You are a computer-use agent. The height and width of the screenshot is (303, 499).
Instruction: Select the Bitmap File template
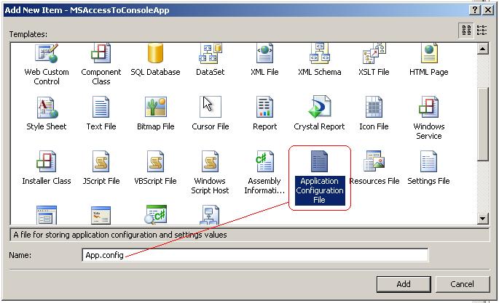tap(155, 110)
